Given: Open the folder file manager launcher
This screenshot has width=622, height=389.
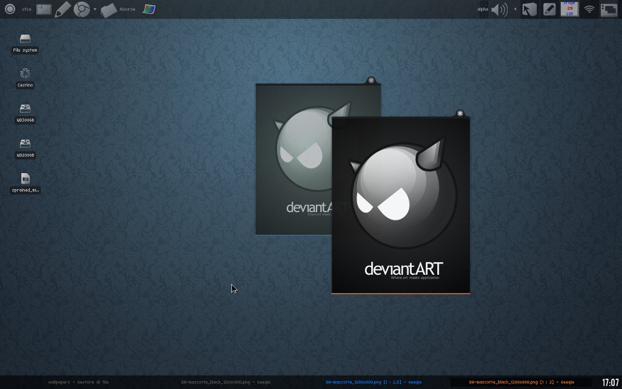Looking at the screenshot, I should pyautogui.click(x=108, y=10).
